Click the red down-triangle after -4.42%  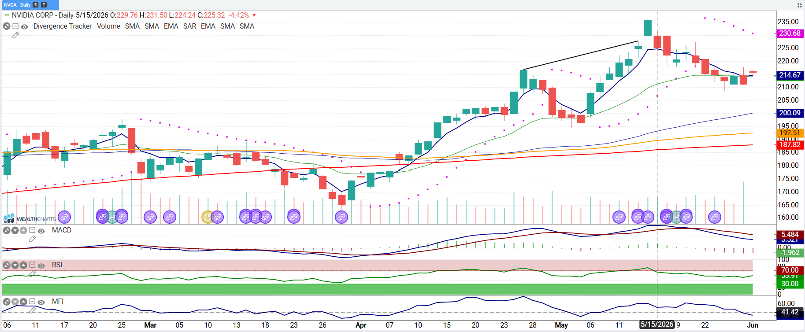(x=254, y=15)
